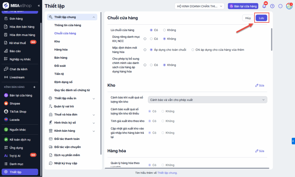This screenshot has height=177, width=295.
Task: Click the help question mark icon
Action: pos(272,6)
